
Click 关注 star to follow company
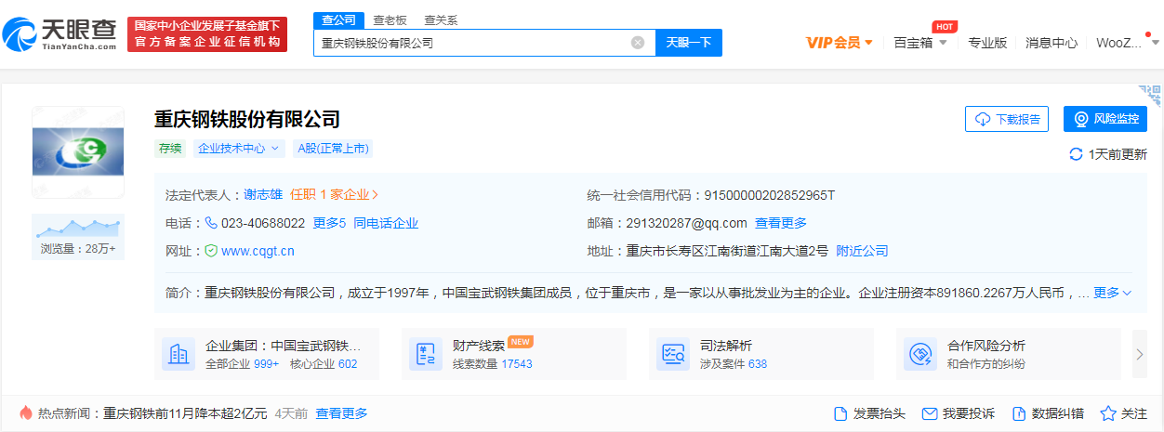[1124, 413]
